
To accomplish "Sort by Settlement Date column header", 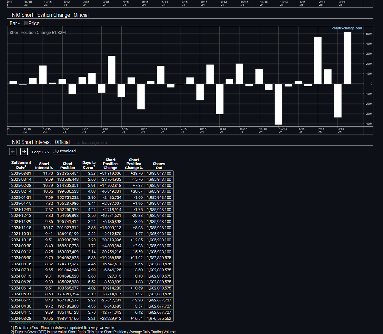I will click(x=21, y=165).
